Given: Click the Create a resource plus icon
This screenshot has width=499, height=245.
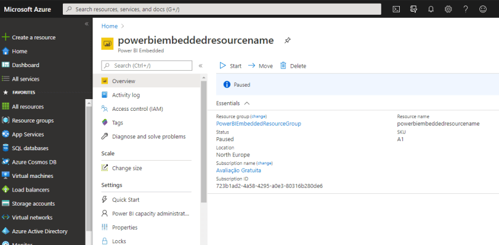Looking at the screenshot, I should point(6,37).
